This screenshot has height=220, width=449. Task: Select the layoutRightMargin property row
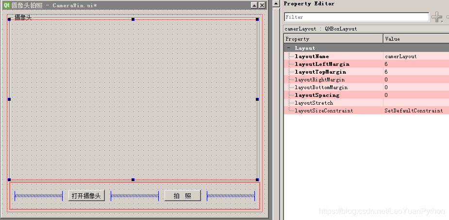pyautogui.click(x=366, y=79)
